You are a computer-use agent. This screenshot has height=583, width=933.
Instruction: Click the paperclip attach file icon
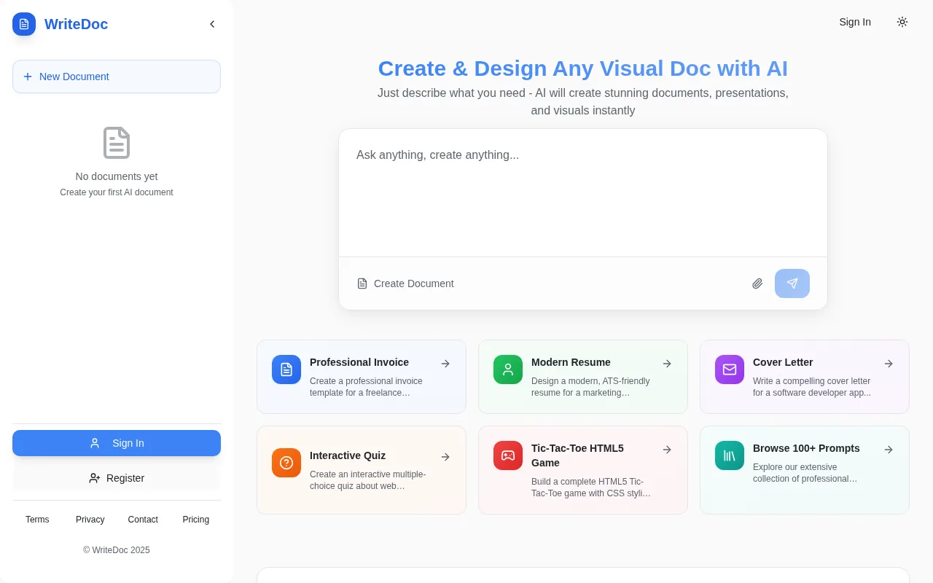(757, 283)
